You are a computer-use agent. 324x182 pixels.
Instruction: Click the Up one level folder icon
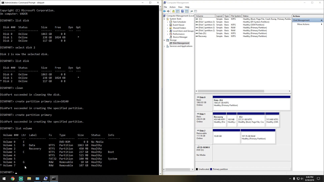click(x=173, y=11)
